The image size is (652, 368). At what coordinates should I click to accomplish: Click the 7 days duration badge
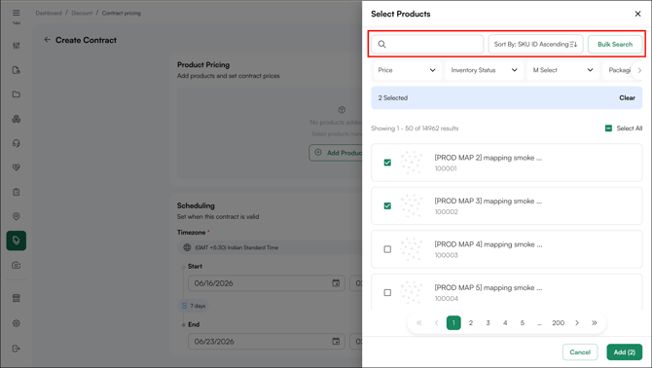(x=194, y=306)
